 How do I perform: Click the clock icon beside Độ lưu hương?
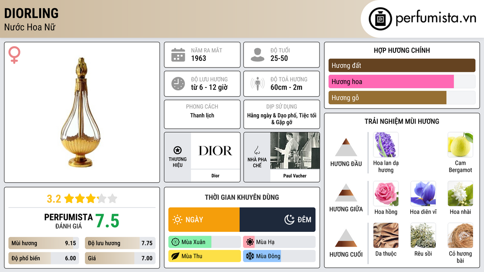(178, 84)
